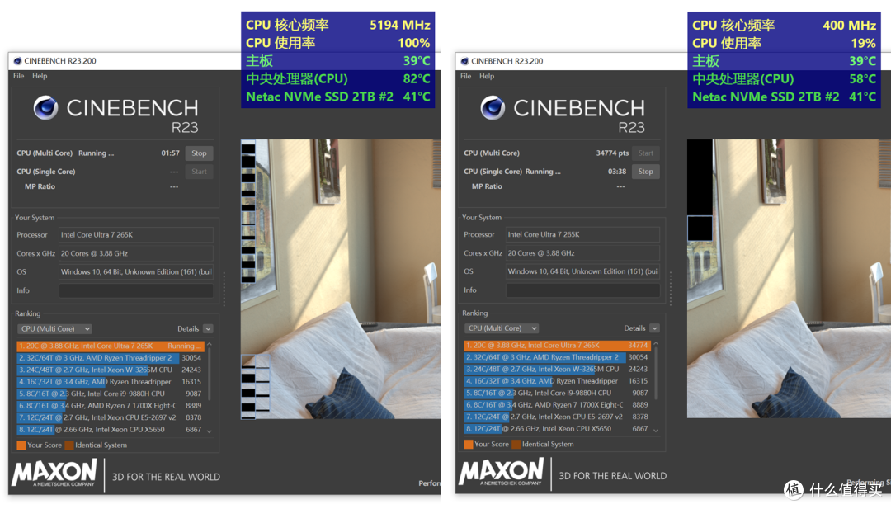Select Xeon E5-2697 v2 row, left window
Screen dimensions: 891x509
(x=111, y=417)
